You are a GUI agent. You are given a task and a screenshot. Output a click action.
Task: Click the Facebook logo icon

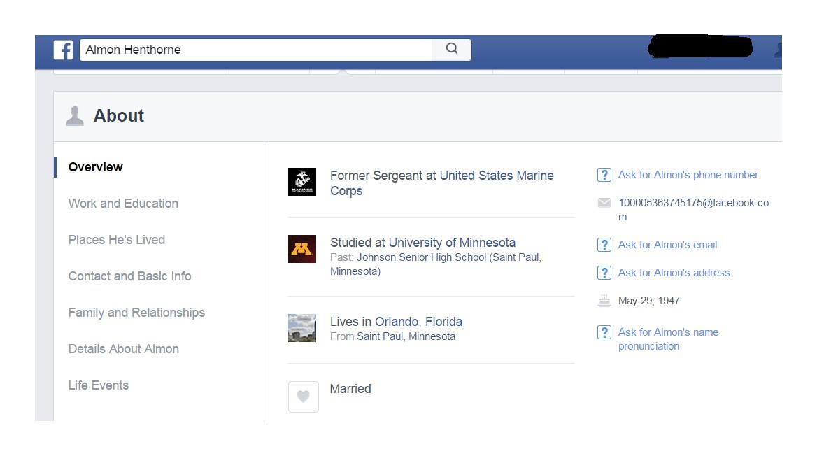click(64, 50)
